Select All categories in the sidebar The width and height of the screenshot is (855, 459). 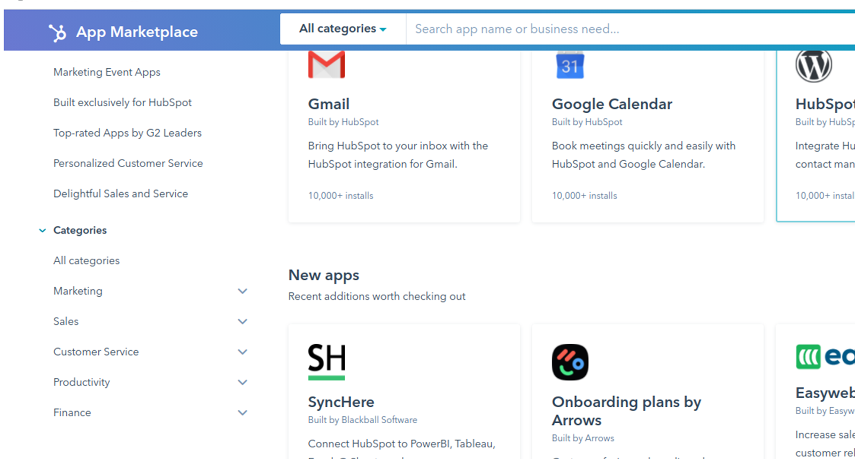point(87,260)
